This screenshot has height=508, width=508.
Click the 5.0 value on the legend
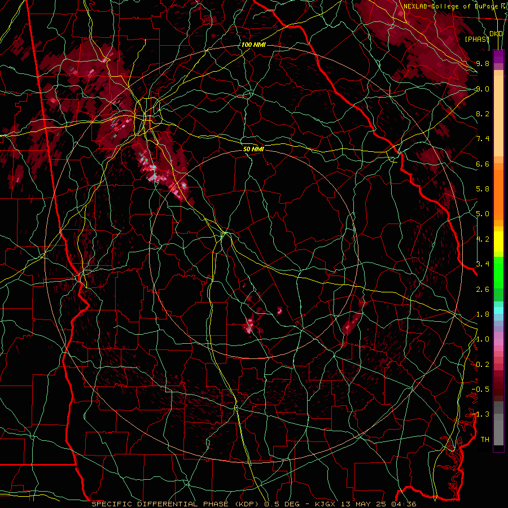483,214
